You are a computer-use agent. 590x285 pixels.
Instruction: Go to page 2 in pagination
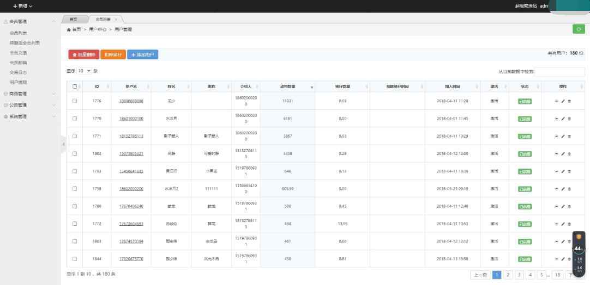coord(508,275)
